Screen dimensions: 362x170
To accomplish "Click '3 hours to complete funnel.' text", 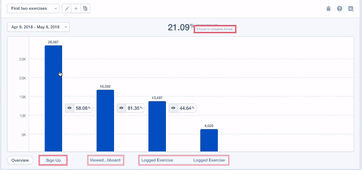I will coord(215,30).
